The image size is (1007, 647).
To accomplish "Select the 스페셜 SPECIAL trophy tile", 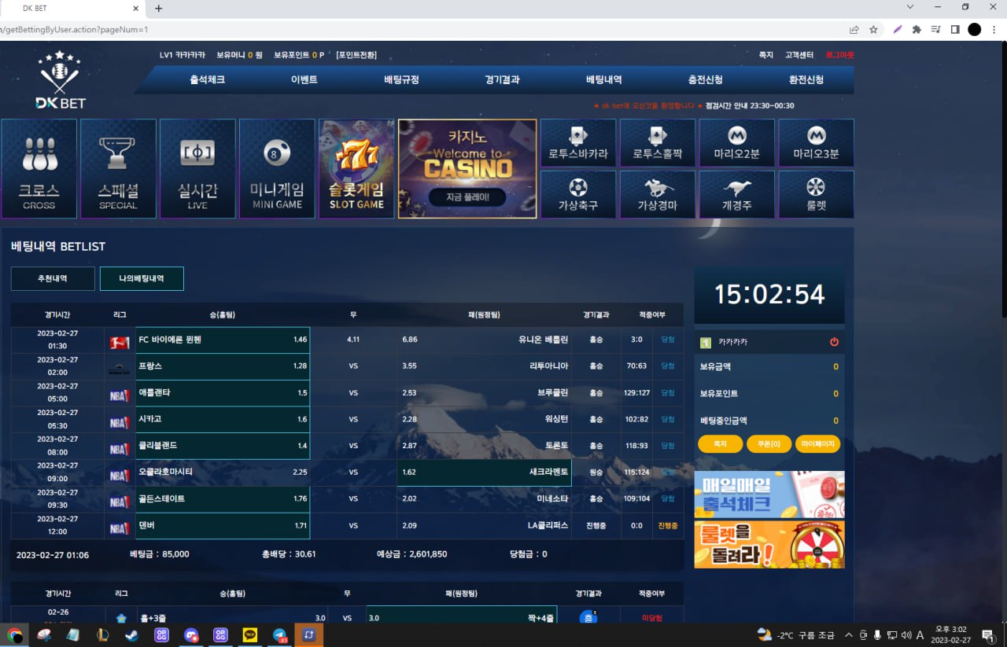I will point(118,168).
